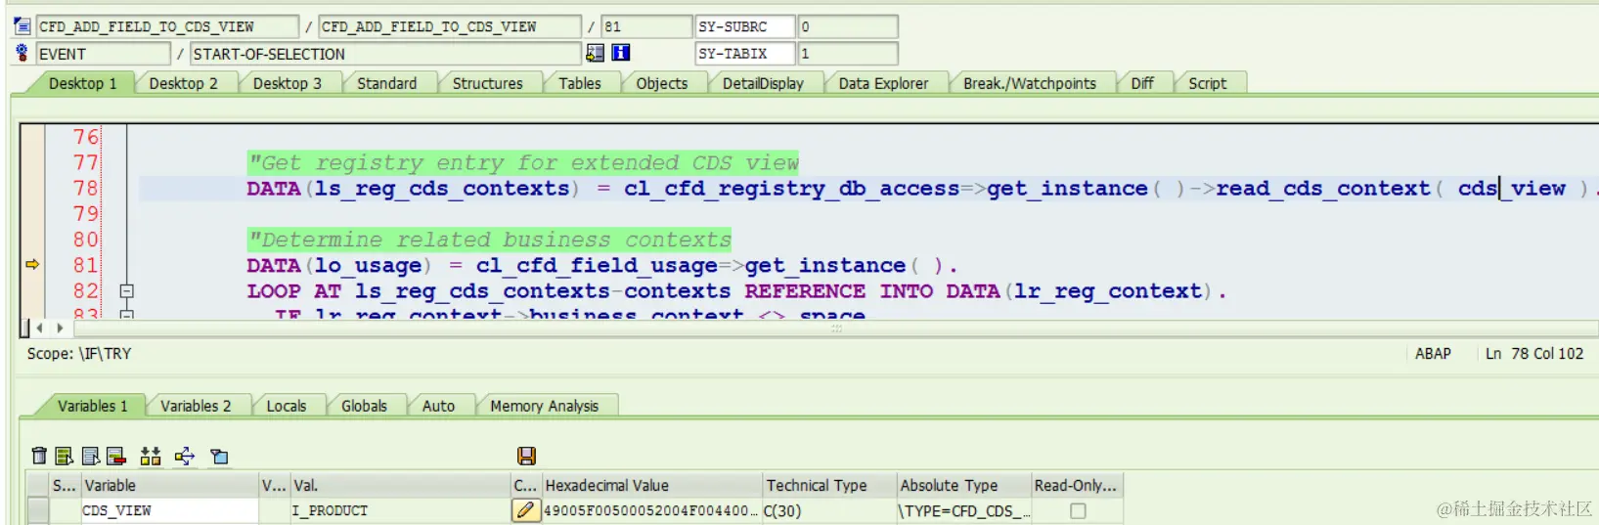Click the START-OF-SELECTION field
Image resolution: width=1599 pixels, height=525 pixels.
[x=385, y=54]
